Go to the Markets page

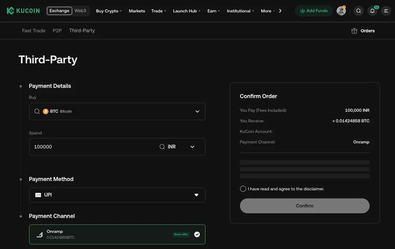click(x=137, y=11)
